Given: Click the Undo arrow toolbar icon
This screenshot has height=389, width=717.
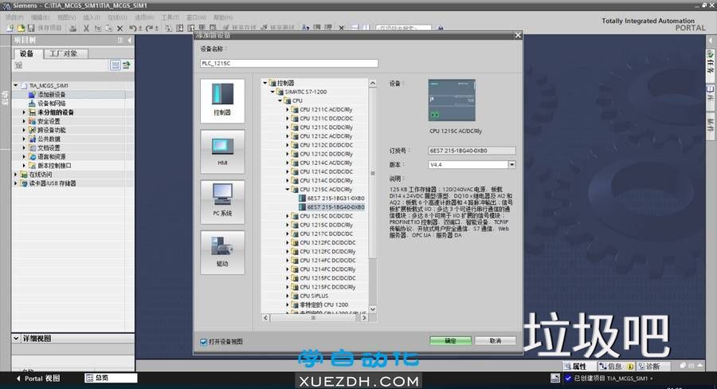Looking at the screenshot, I should click(132, 28).
